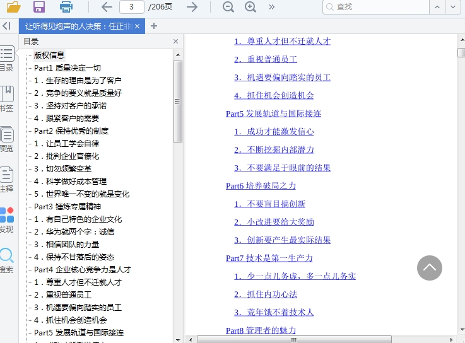The image size is (465, 343).
Task: Find the previous search result with the up arrow
Action: click(x=437, y=7)
